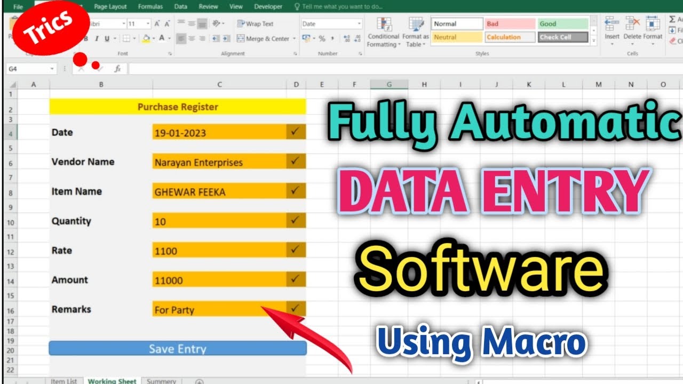This screenshot has height=384, width=683.
Task: Click the Tell me search box
Action: tap(337, 6)
